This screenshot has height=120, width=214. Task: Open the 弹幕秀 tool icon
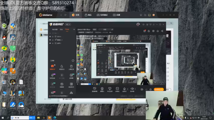[62, 85]
